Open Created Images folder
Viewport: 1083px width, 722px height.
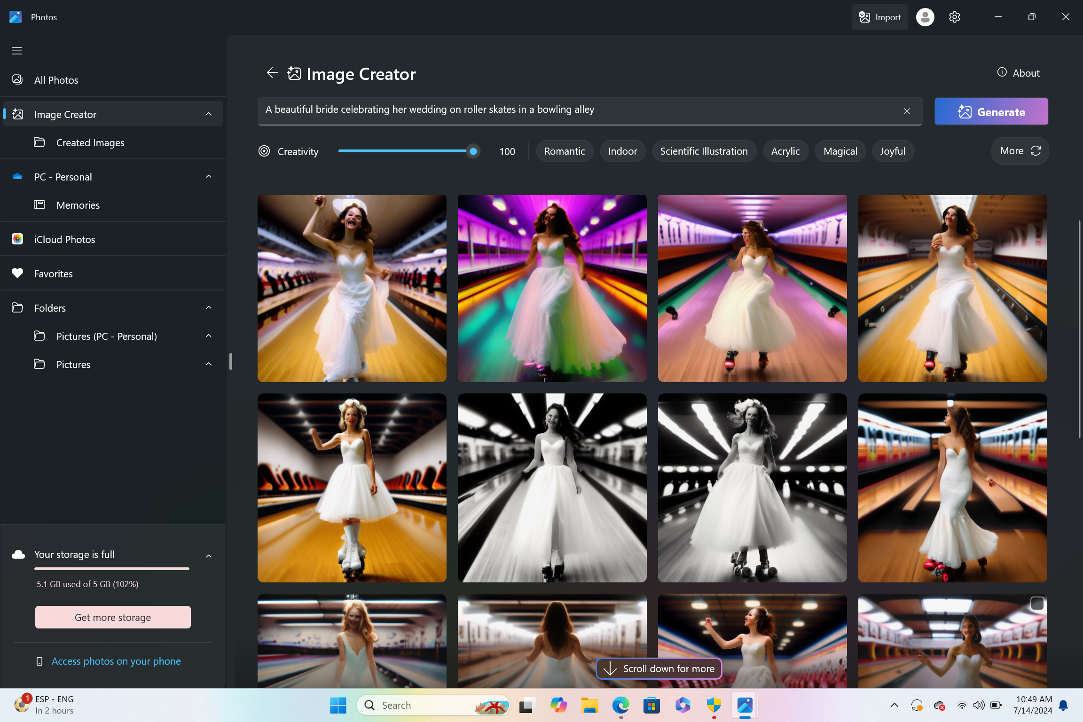click(x=90, y=142)
